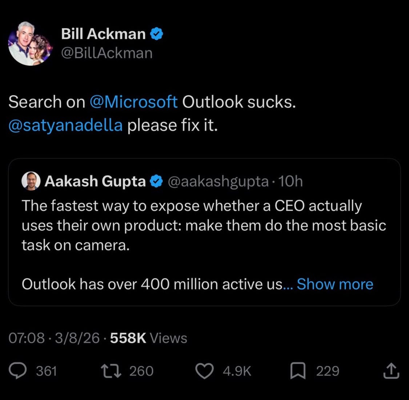Like the tweet with heart icon

(204, 371)
